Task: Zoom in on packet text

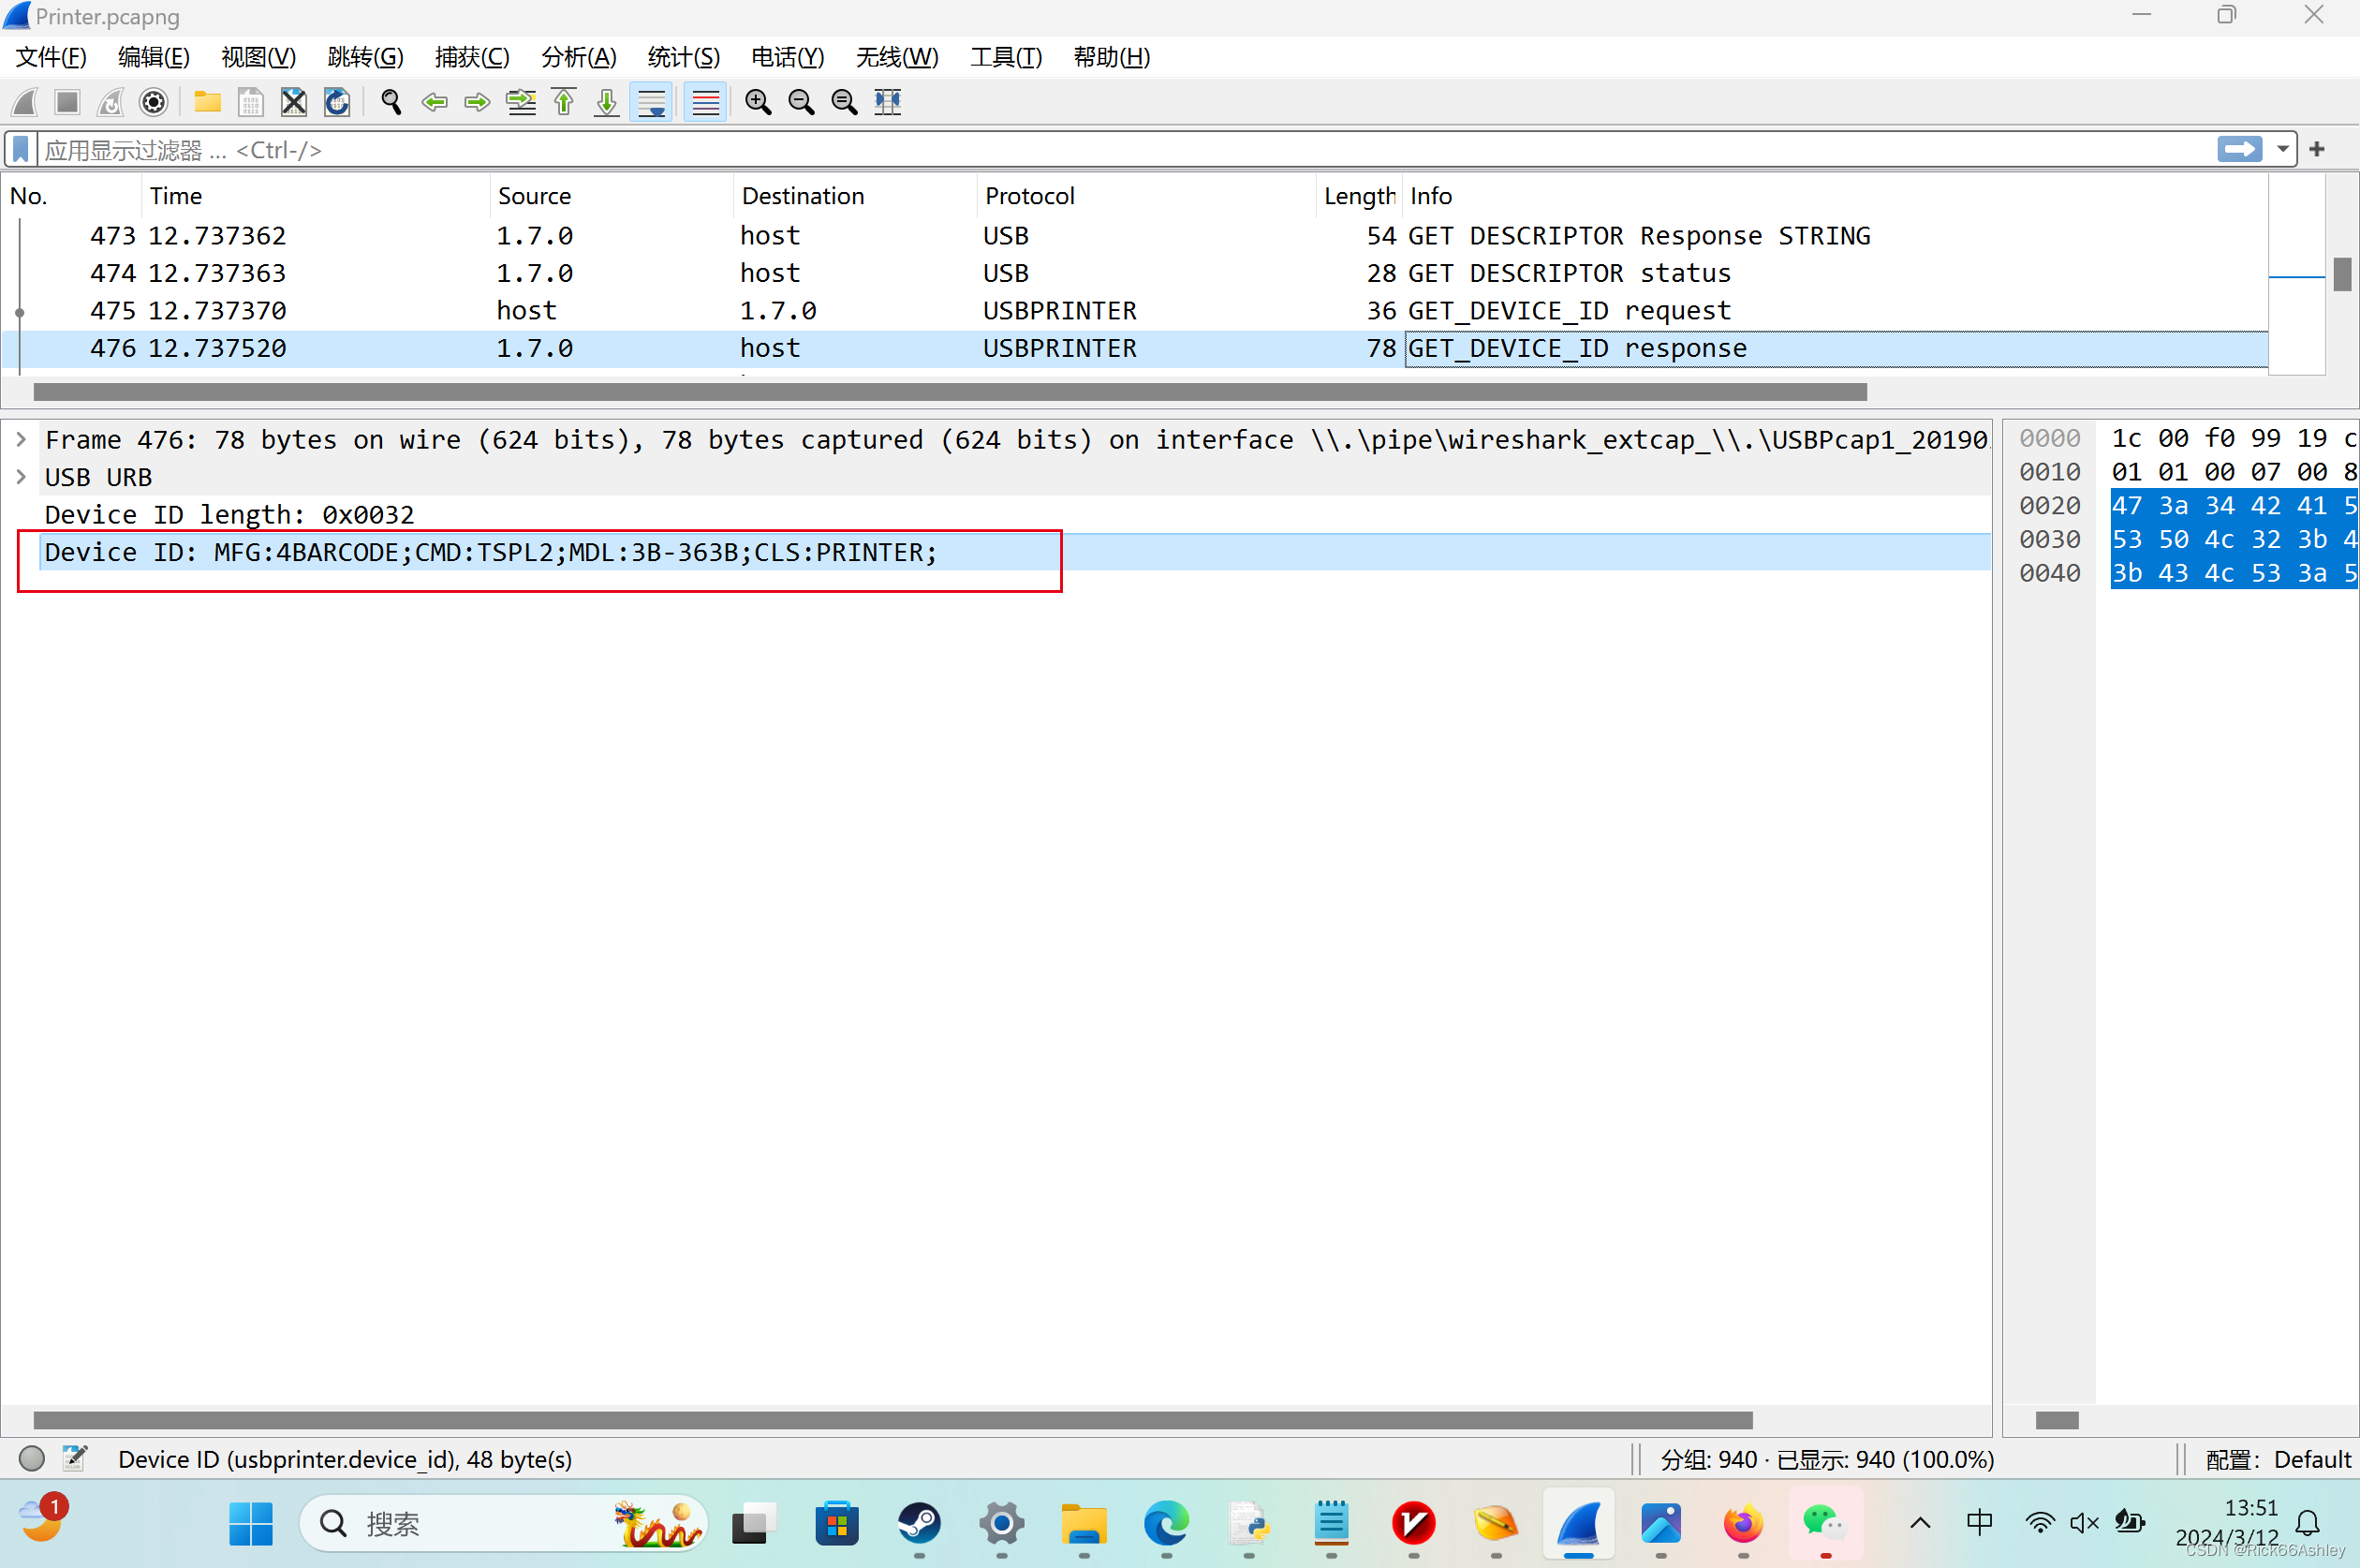Action: pos(758,102)
